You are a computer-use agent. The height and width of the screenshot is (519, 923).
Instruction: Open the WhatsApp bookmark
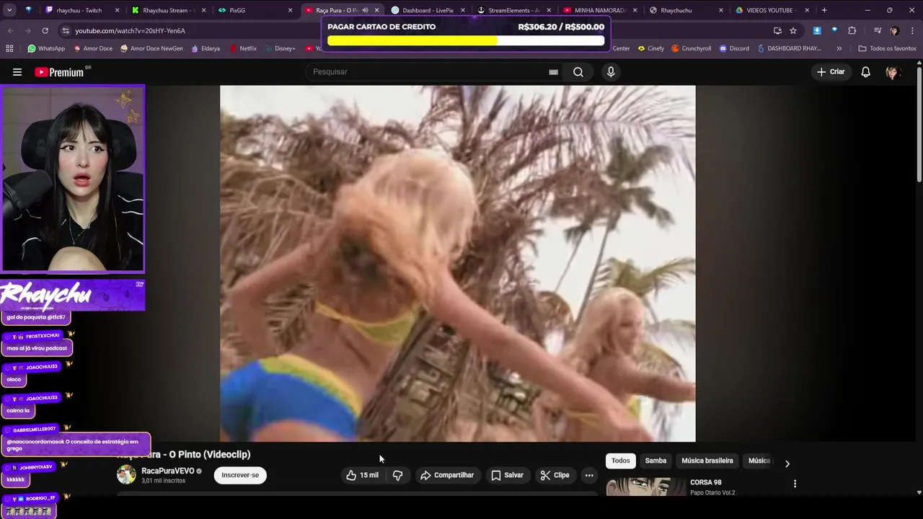tap(46, 48)
